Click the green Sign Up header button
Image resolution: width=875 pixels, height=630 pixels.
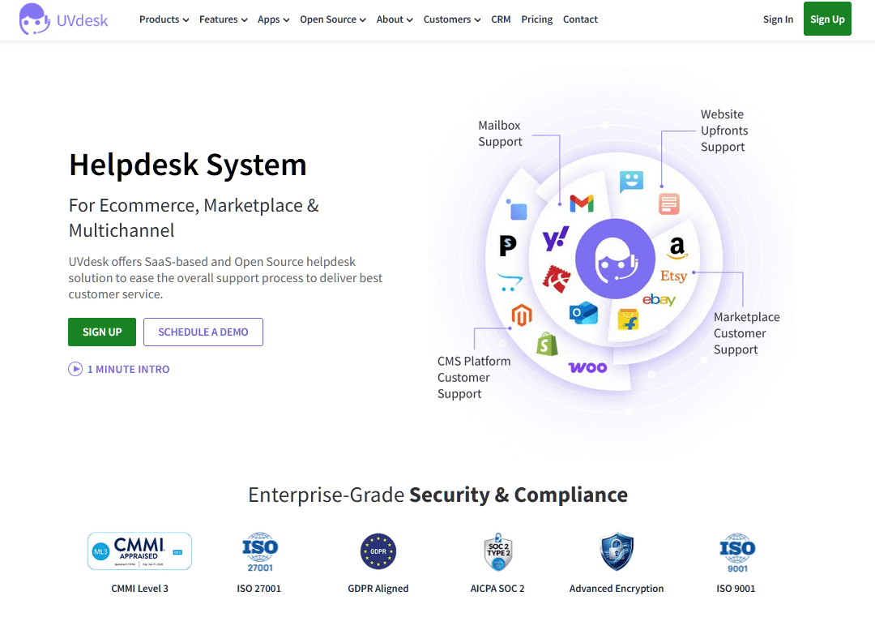(x=827, y=19)
